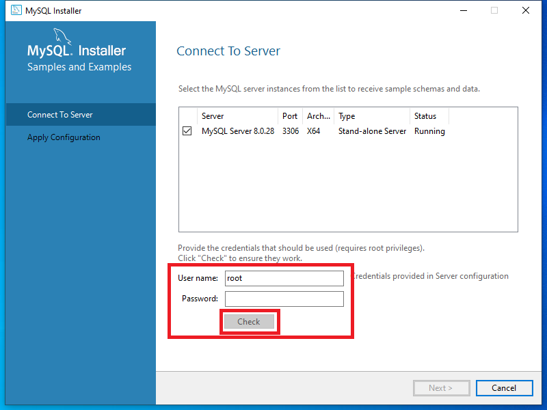Click the Samples and Examples subtitle
This screenshot has width=547, height=410.
coord(79,66)
